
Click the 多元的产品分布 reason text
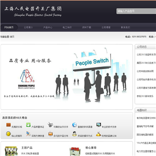click(61, 136)
